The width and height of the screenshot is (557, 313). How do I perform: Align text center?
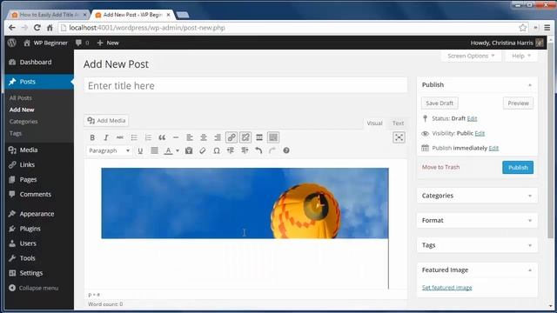point(204,137)
